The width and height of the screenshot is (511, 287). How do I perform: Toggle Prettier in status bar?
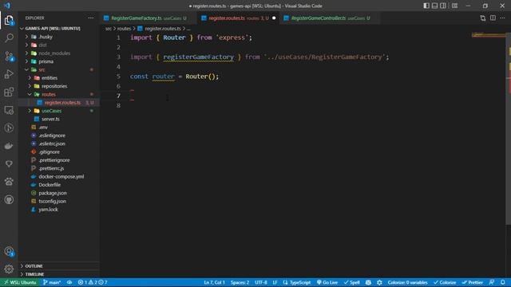click(472, 282)
